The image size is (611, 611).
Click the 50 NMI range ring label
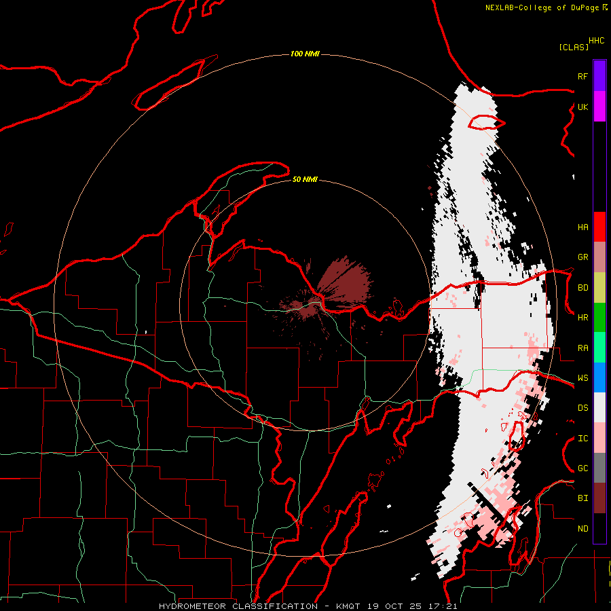click(305, 179)
